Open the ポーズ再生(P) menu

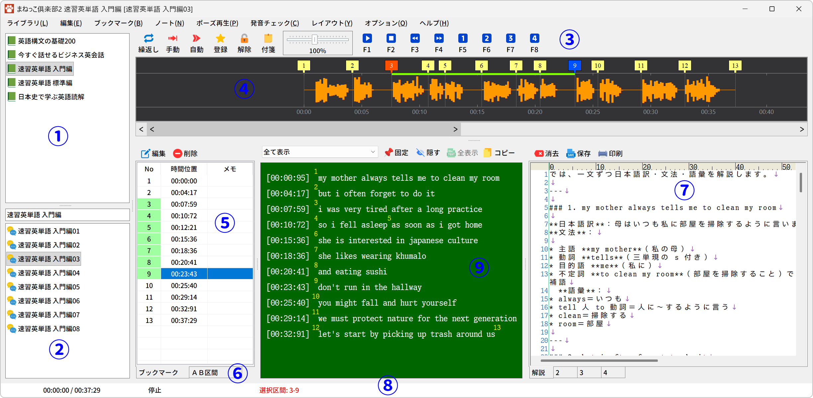point(217,23)
